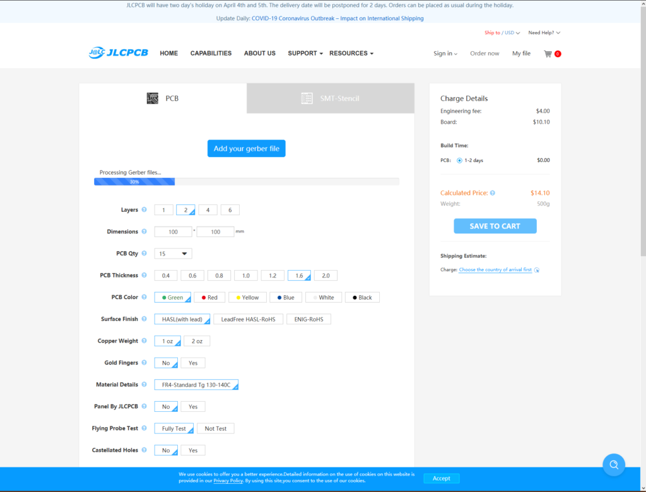Expand the Need Help? menu

click(544, 33)
